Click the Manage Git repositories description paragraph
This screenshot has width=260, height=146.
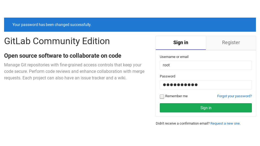click(x=74, y=71)
